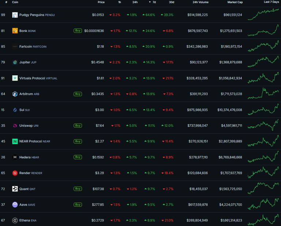
Task: Click the Buy button for Hedera
Action: (x=78, y=157)
